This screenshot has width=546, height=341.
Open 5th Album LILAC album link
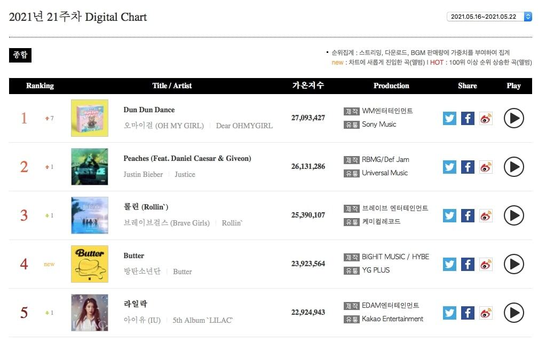coord(203,321)
